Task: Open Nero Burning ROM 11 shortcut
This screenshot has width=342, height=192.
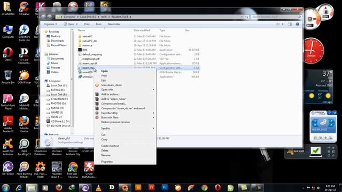Action: (x=24, y=170)
